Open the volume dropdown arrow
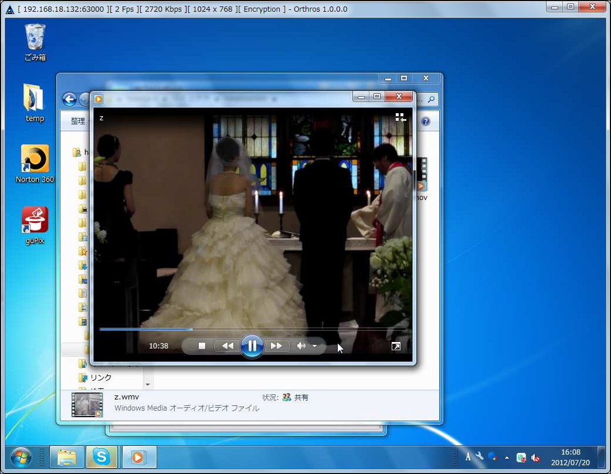The width and height of the screenshot is (611, 474). click(314, 346)
